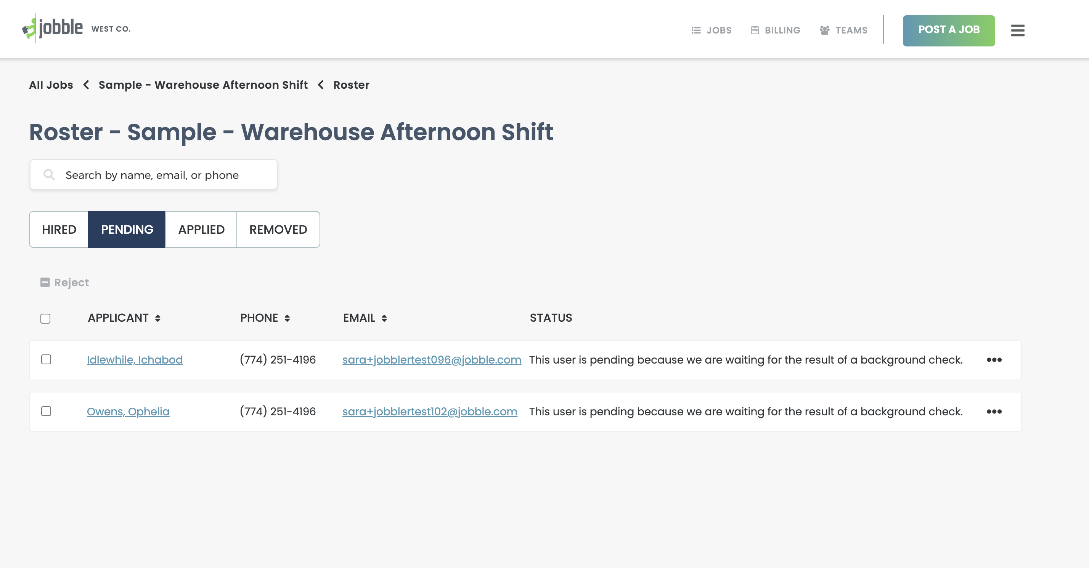Open the sara+jobblertest096@jobble.com email link
Image resolution: width=1089 pixels, height=568 pixels.
click(431, 360)
